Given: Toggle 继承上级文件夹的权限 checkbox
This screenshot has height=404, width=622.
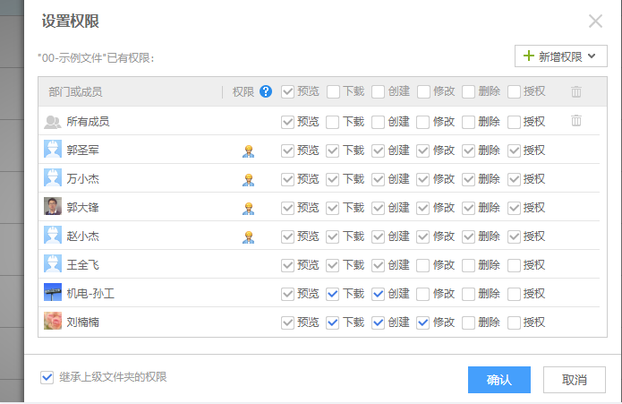Looking at the screenshot, I should pyautogui.click(x=47, y=377).
